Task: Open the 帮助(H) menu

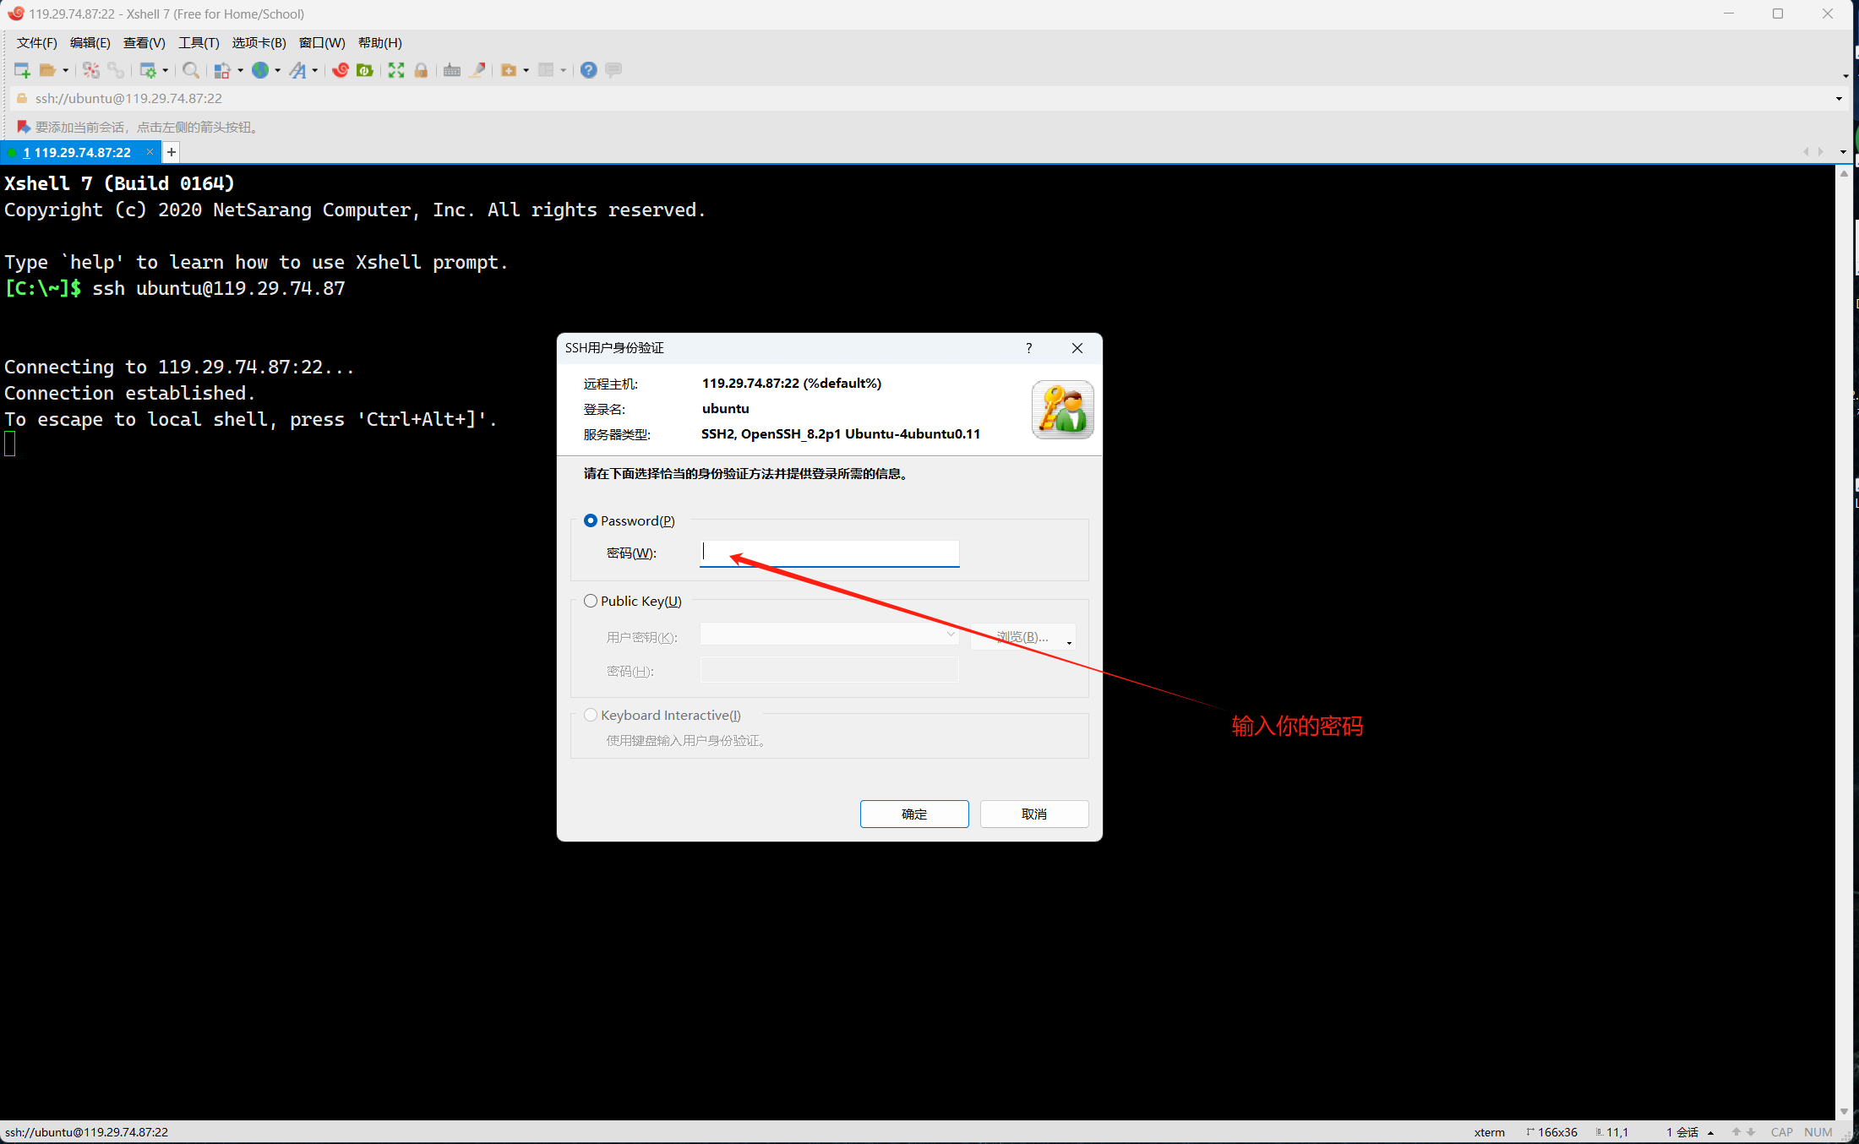Action: [380, 43]
